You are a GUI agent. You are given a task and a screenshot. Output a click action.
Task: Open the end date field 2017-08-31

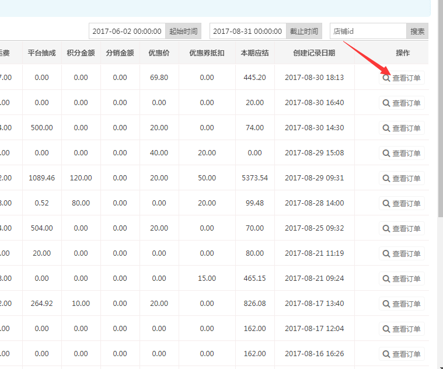point(247,32)
